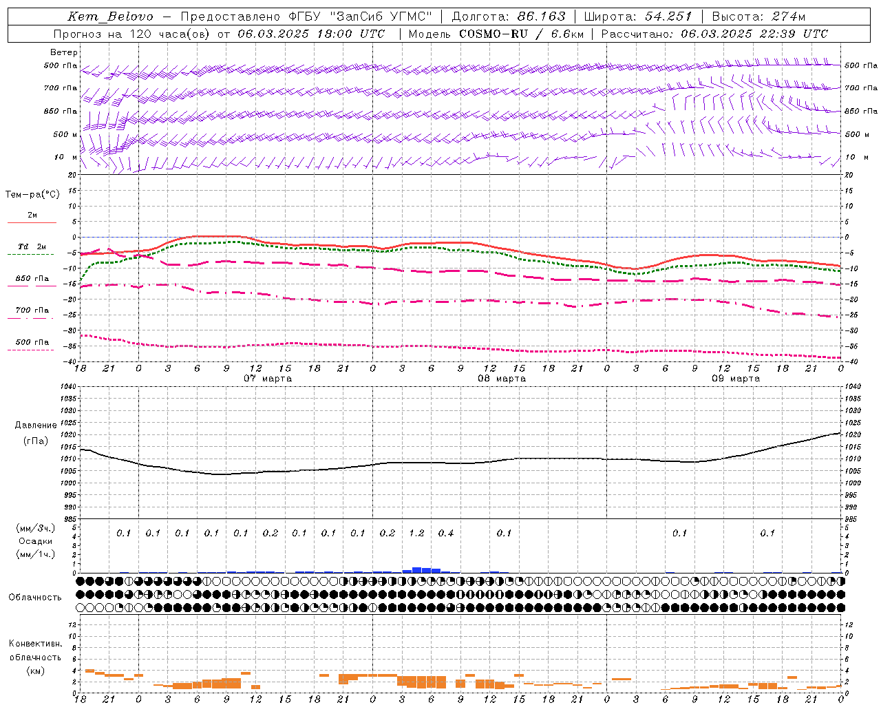The image size is (881, 705).
Task: Click the 09 марта date label
Action: pos(736,379)
